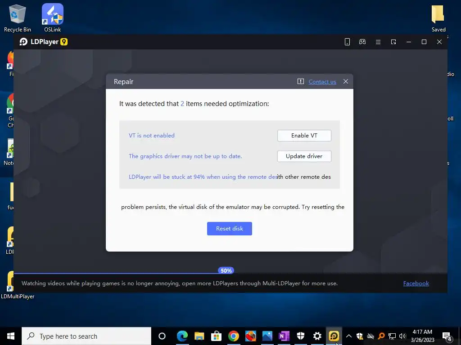Open the Saved folder on desktop
The image size is (461, 345).
point(438,18)
